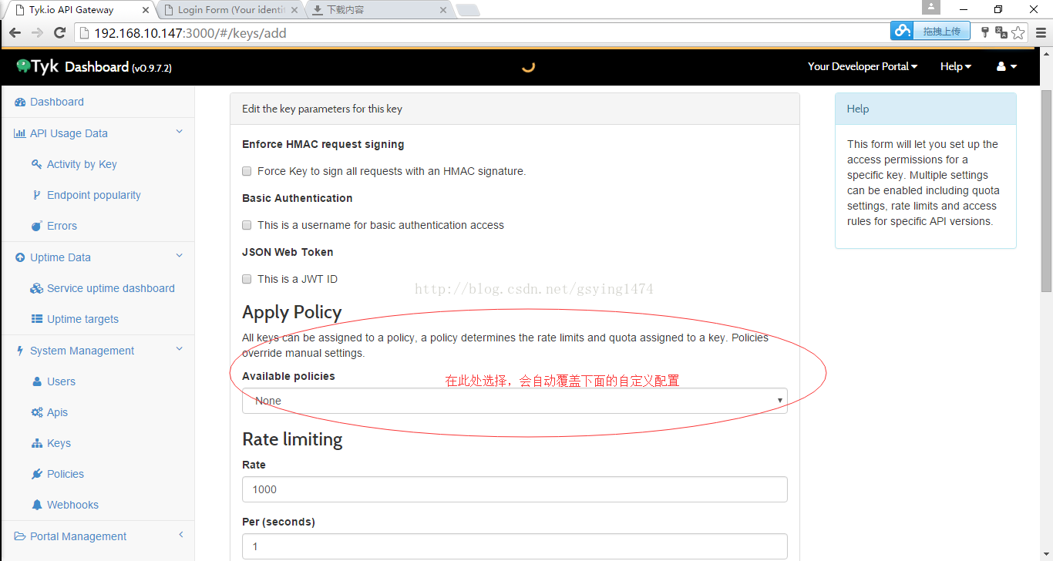The image size is (1053, 561).
Task: Click the list icon beside Uptime targets
Action: pos(36,319)
